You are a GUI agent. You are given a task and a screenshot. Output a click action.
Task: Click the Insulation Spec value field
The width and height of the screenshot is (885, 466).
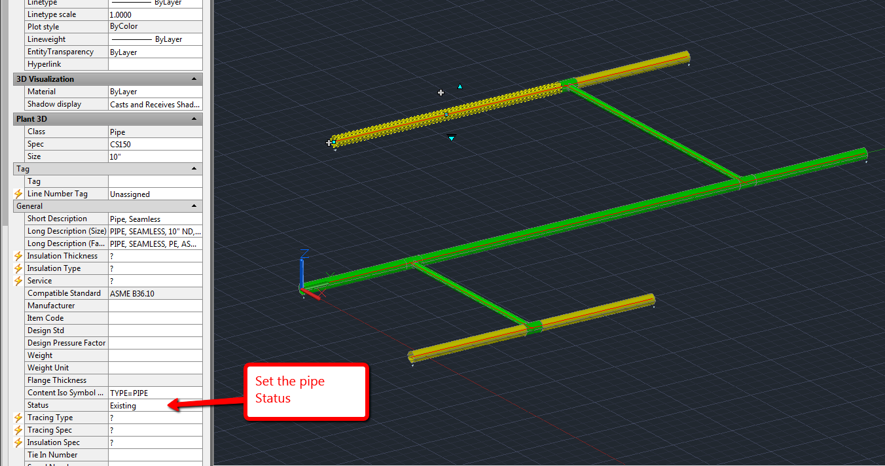(155, 442)
